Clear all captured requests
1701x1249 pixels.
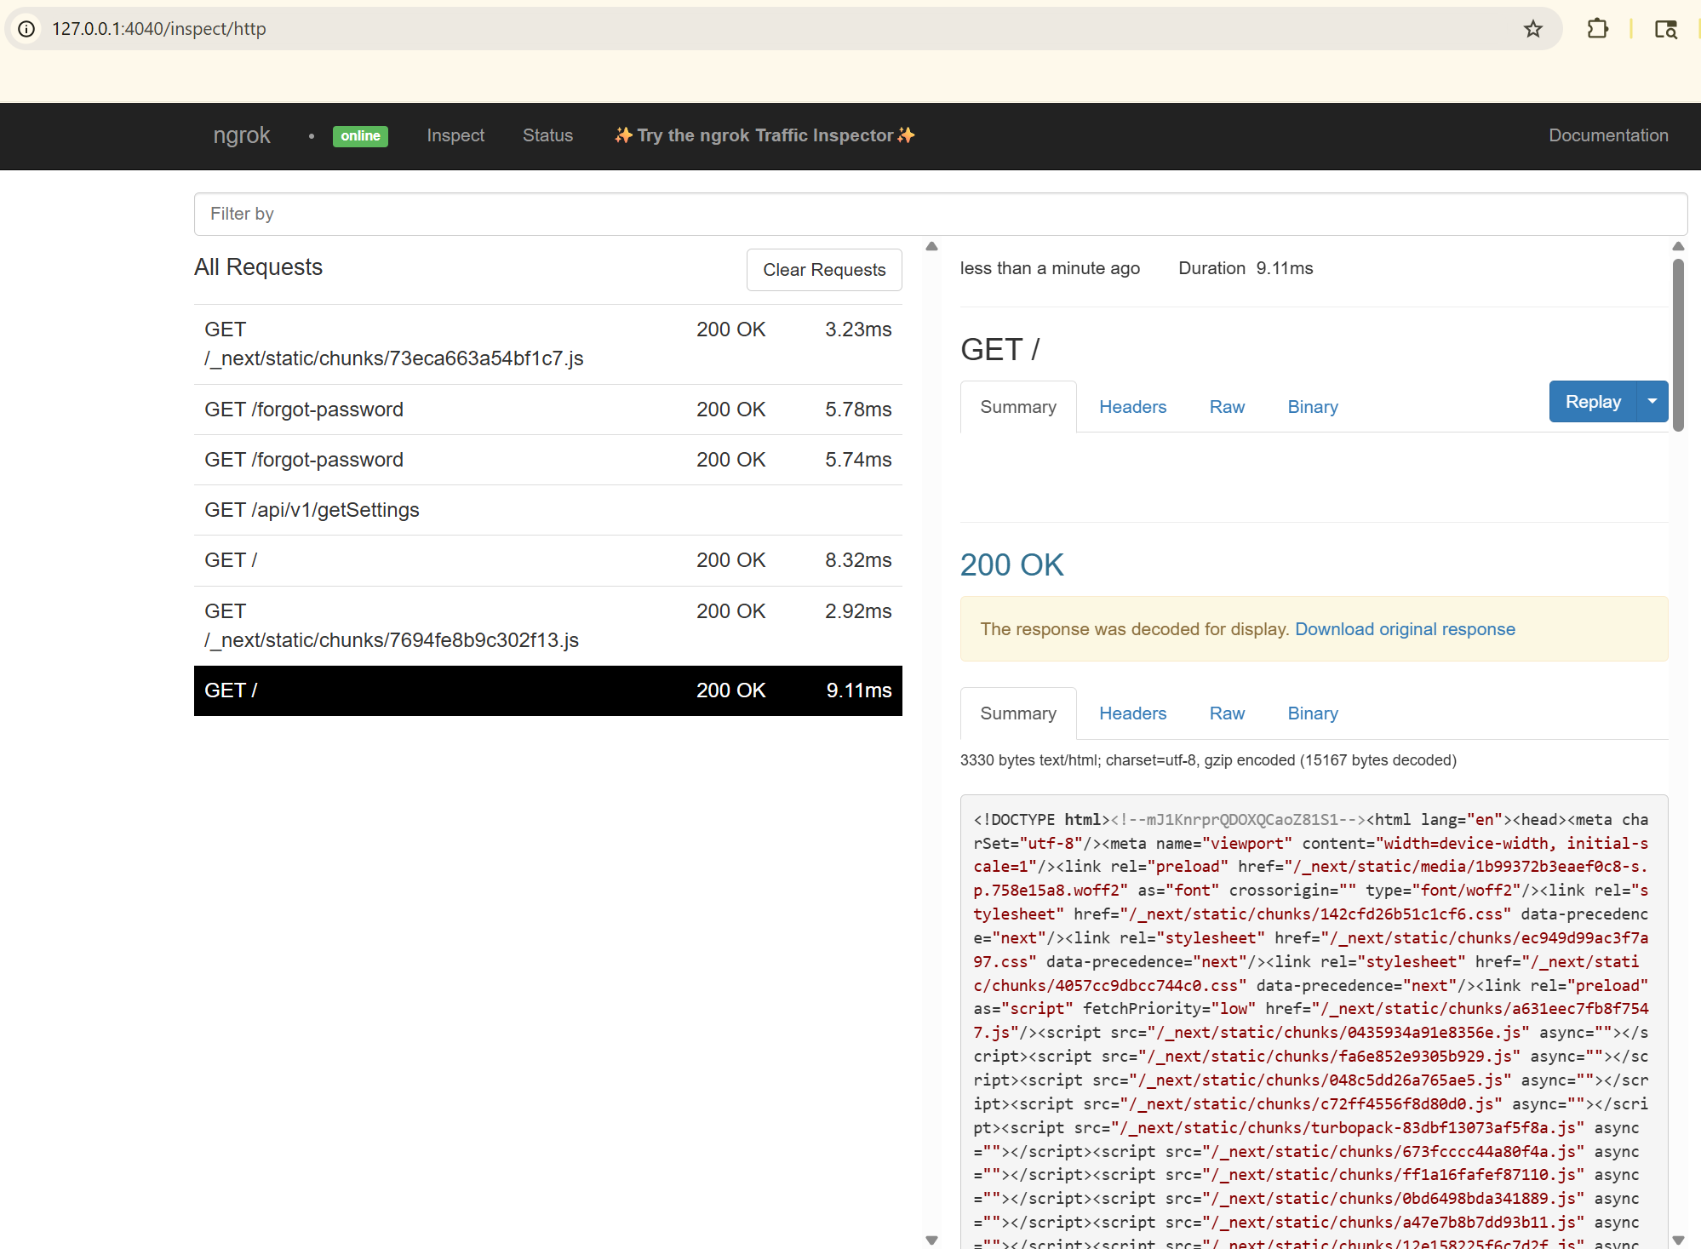823,269
